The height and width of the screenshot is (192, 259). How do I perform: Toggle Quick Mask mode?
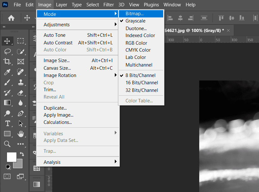7,176
